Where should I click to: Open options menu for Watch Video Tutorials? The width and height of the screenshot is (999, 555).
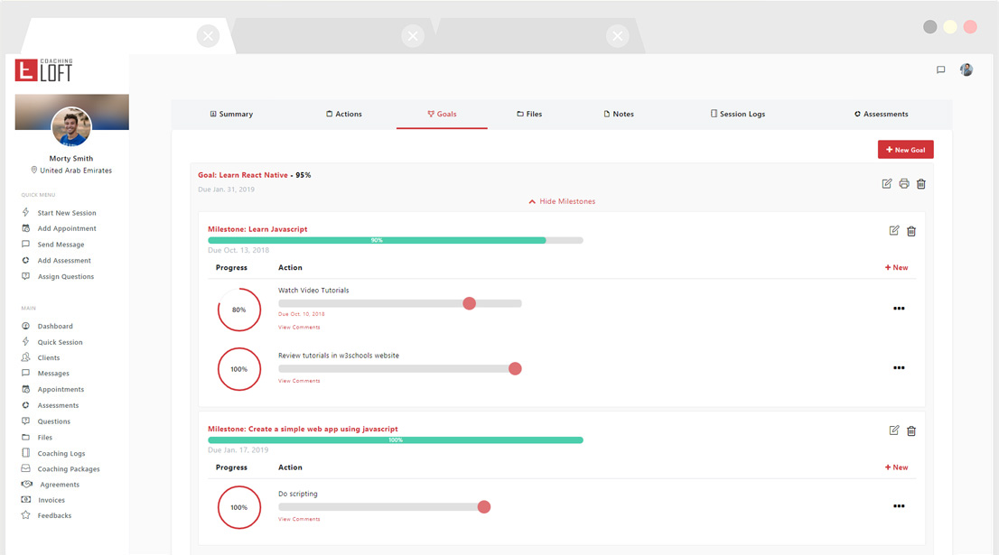click(899, 309)
